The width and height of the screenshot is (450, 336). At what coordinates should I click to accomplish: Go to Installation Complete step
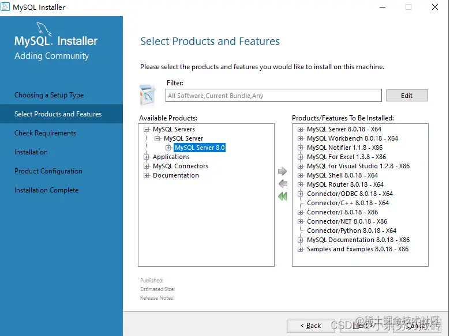[x=46, y=190]
